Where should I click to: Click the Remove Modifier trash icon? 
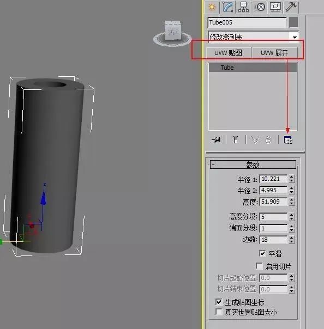268,139
